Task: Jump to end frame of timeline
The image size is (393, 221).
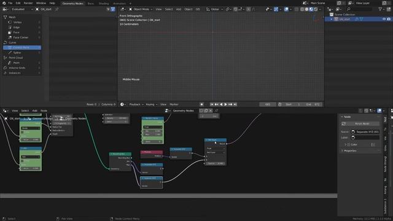Action: pyautogui.click(x=235, y=104)
